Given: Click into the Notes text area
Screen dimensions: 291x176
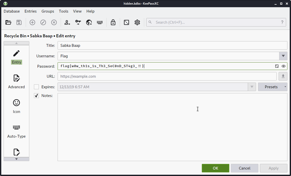Looking at the screenshot, I should (172, 127).
